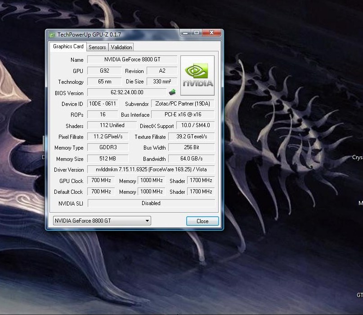Click the GPU-Z title bar app icon
This screenshot has width=363, height=315.
(x=52, y=35)
